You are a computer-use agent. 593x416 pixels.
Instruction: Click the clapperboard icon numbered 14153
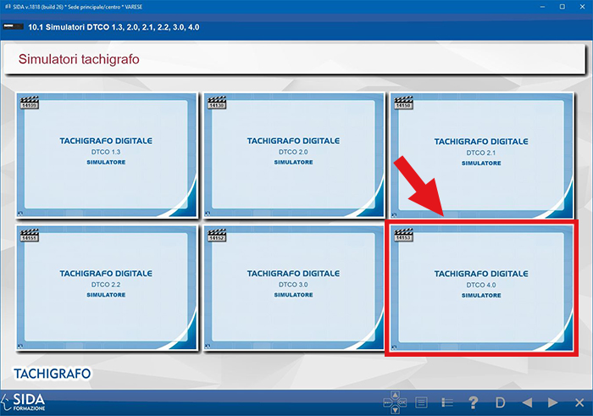(404, 237)
